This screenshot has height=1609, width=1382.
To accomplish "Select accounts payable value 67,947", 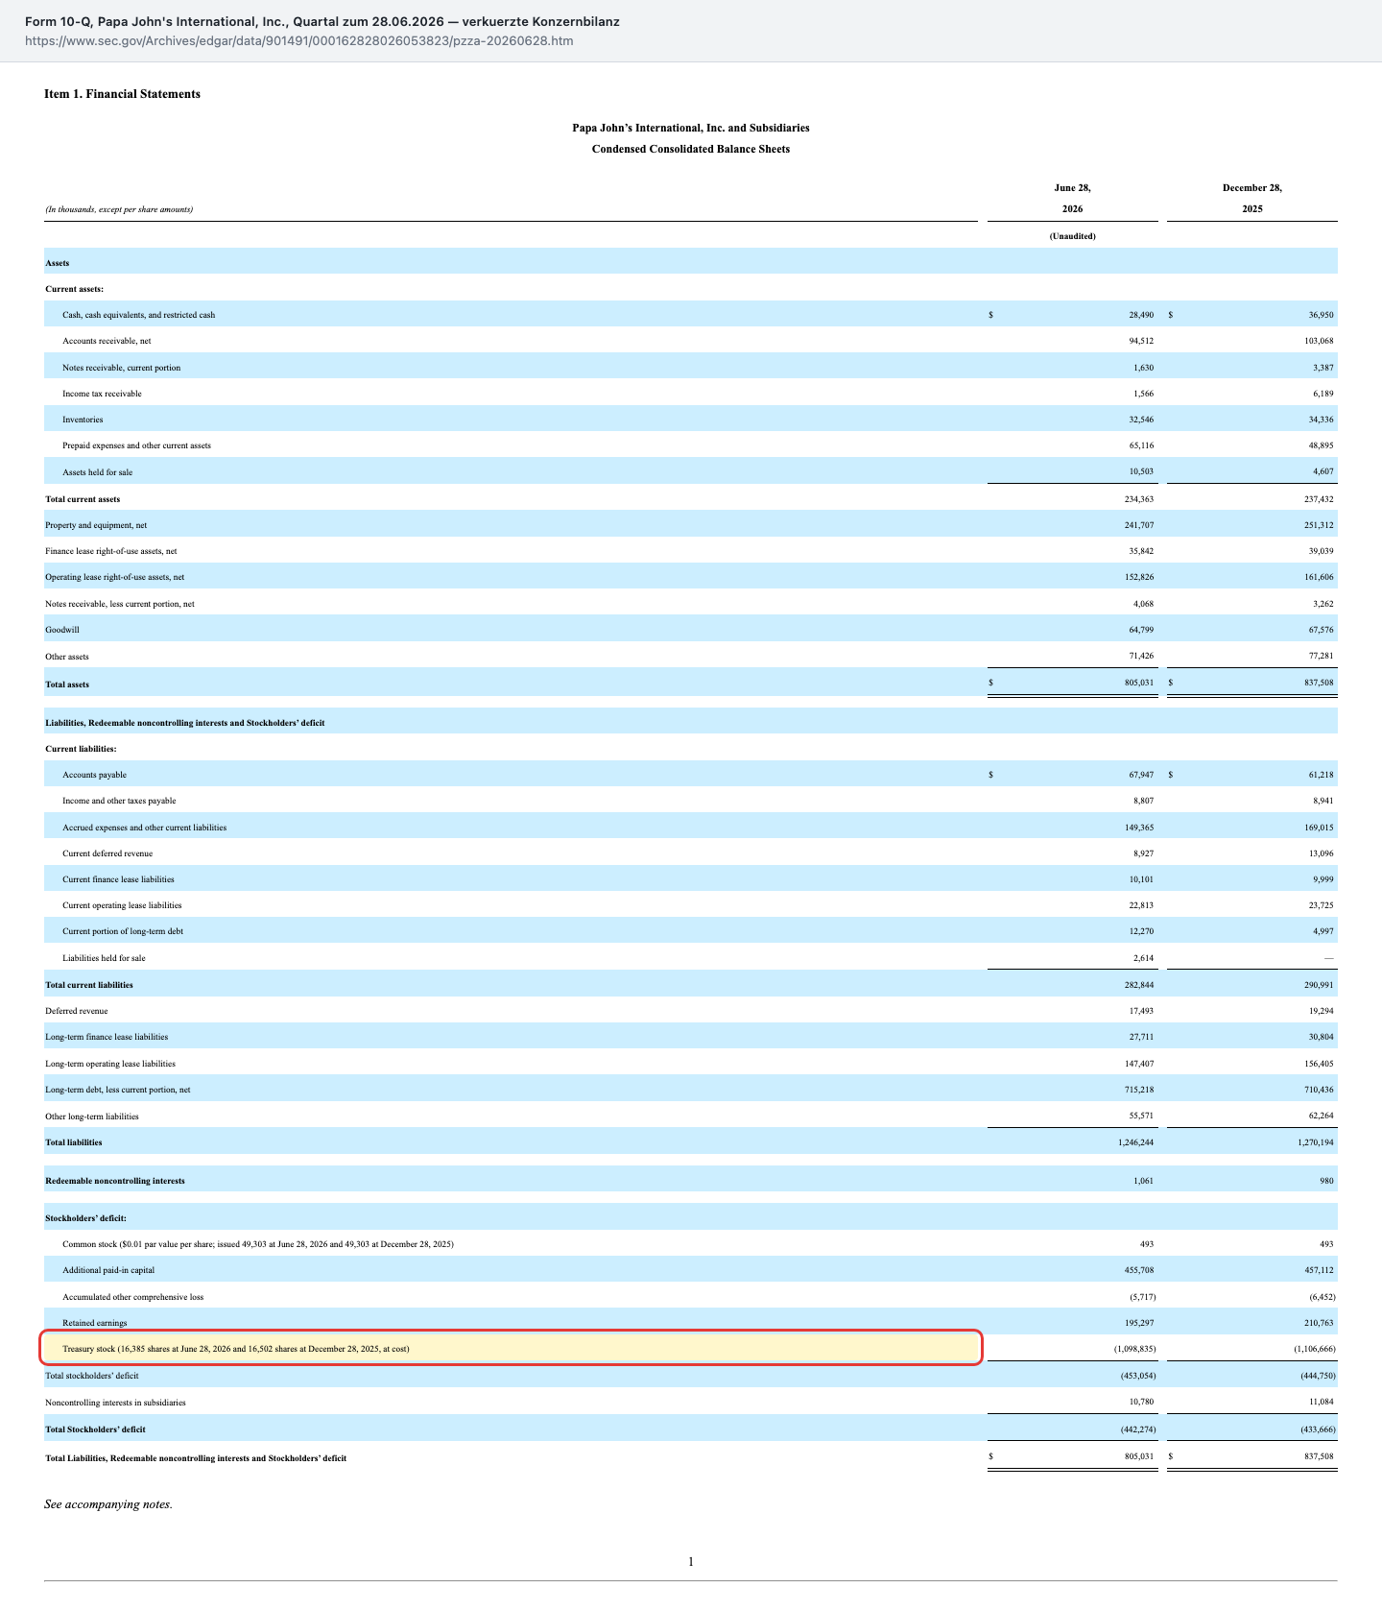I will click(1141, 775).
